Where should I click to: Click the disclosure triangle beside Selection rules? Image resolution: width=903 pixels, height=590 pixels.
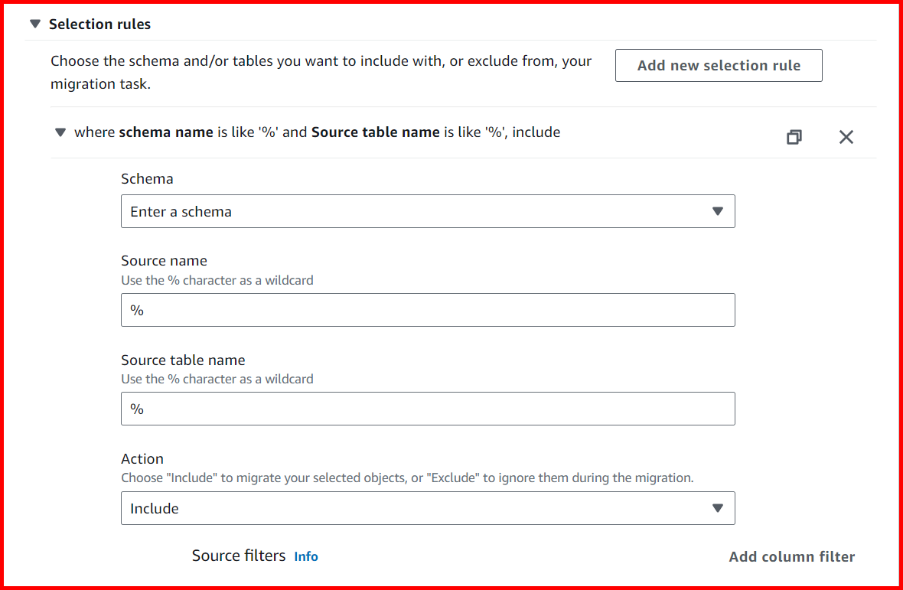(x=34, y=23)
